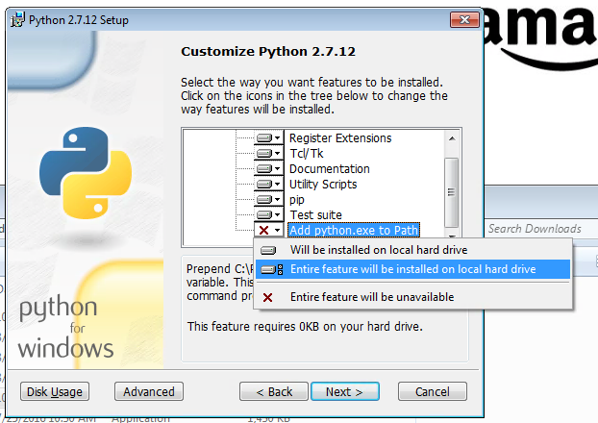The width and height of the screenshot is (598, 423).
Task: Click the Python installer title bar icon
Action: (17, 19)
